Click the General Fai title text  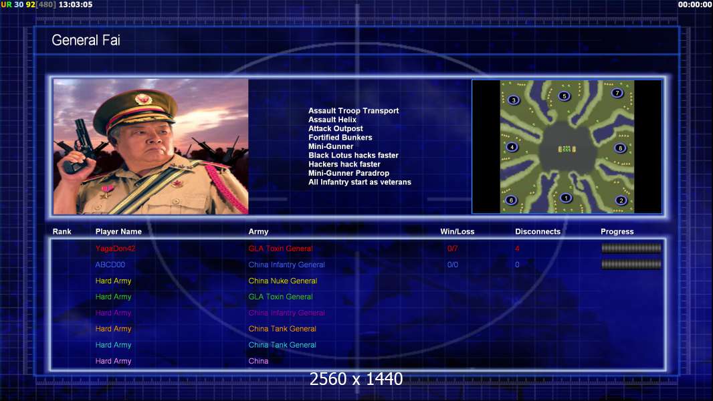[86, 40]
